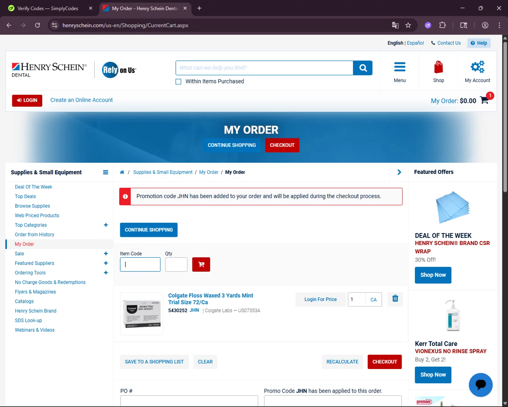Open Web Priced Products sidebar item
Image resolution: width=508 pixels, height=407 pixels.
click(37, 215)
